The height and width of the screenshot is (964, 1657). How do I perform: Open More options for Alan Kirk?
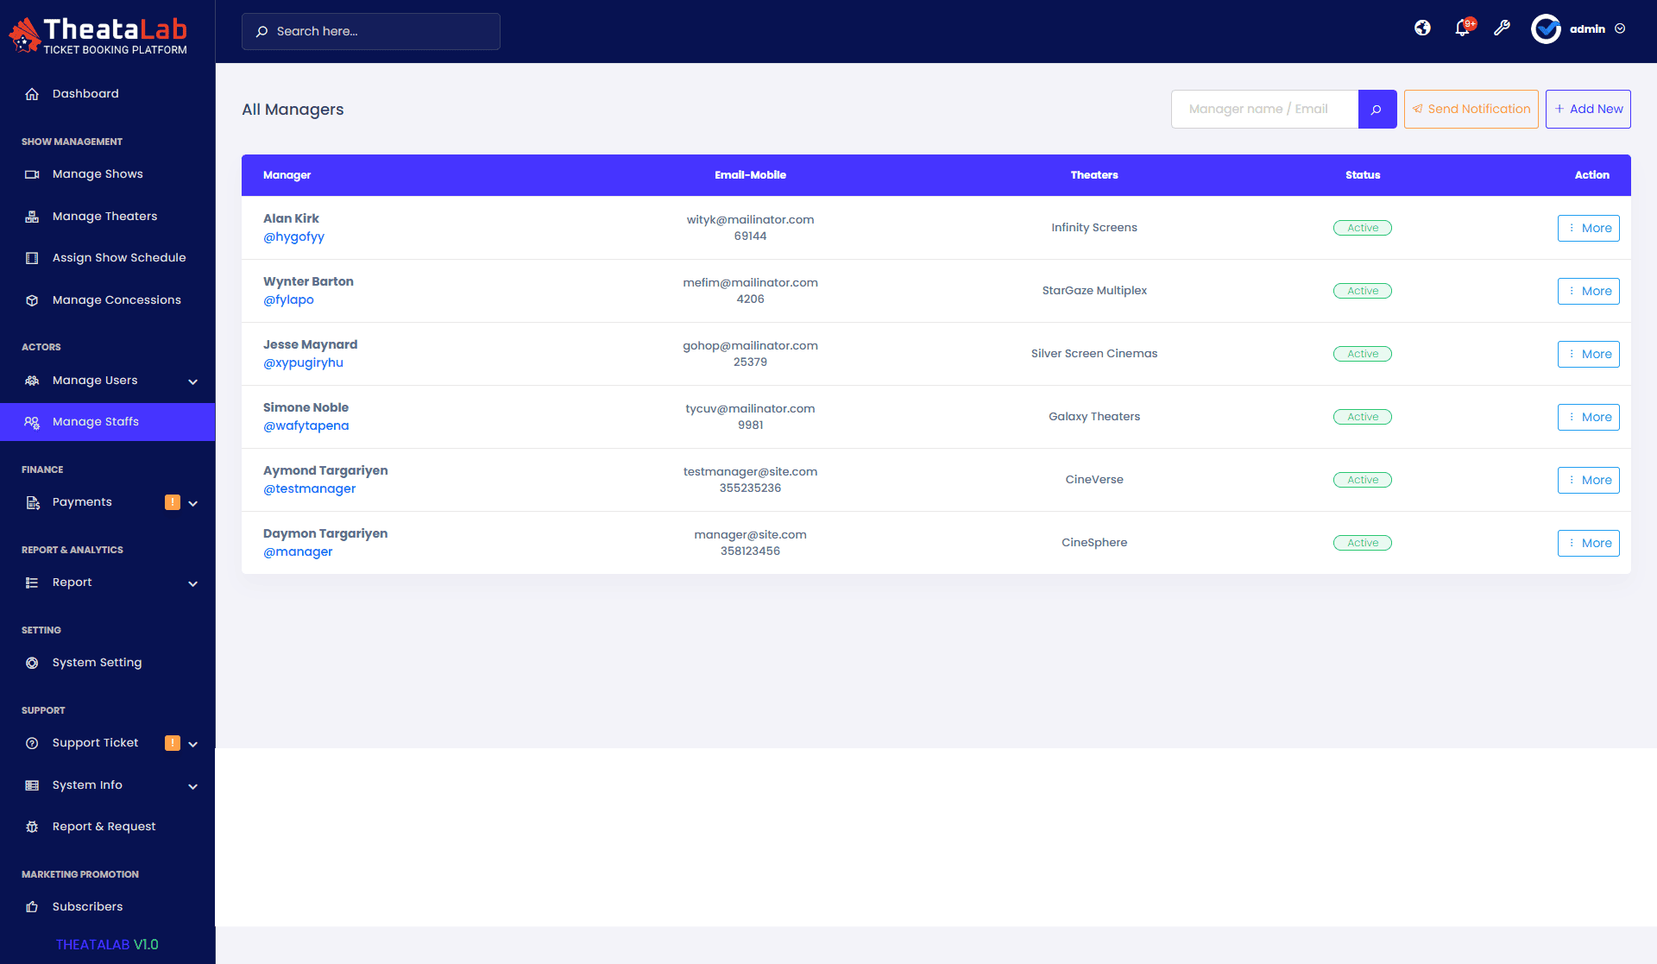point(1588,229)
